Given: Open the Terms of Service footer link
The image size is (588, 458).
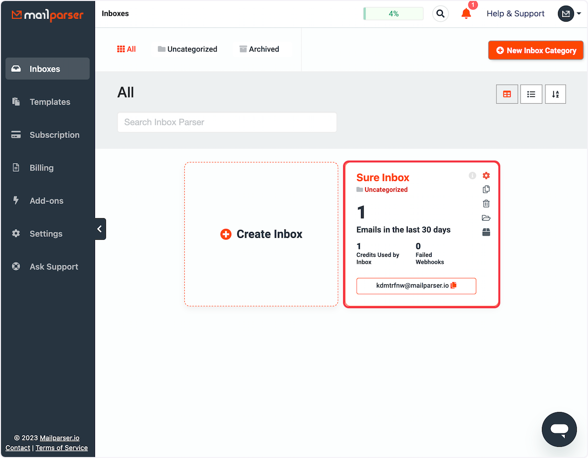Looking at the screenshot, I should pos(62,448).
